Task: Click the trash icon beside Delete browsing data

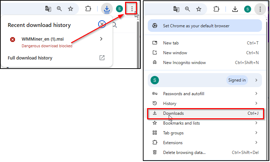Action: point(155,152)
